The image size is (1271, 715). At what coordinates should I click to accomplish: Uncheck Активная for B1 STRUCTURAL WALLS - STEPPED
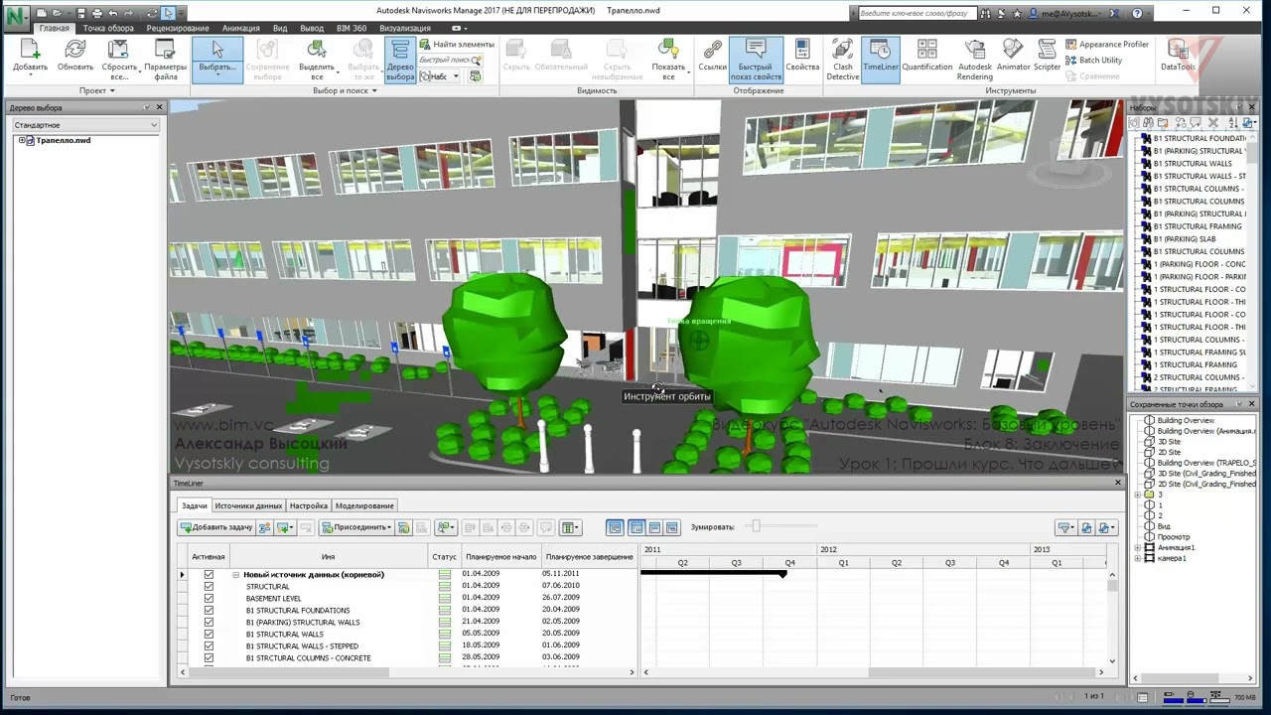pos(209,646)
